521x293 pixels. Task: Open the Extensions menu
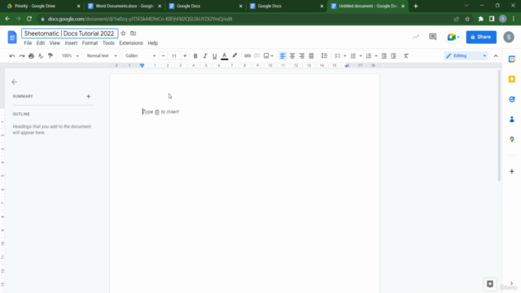[131, 43]
